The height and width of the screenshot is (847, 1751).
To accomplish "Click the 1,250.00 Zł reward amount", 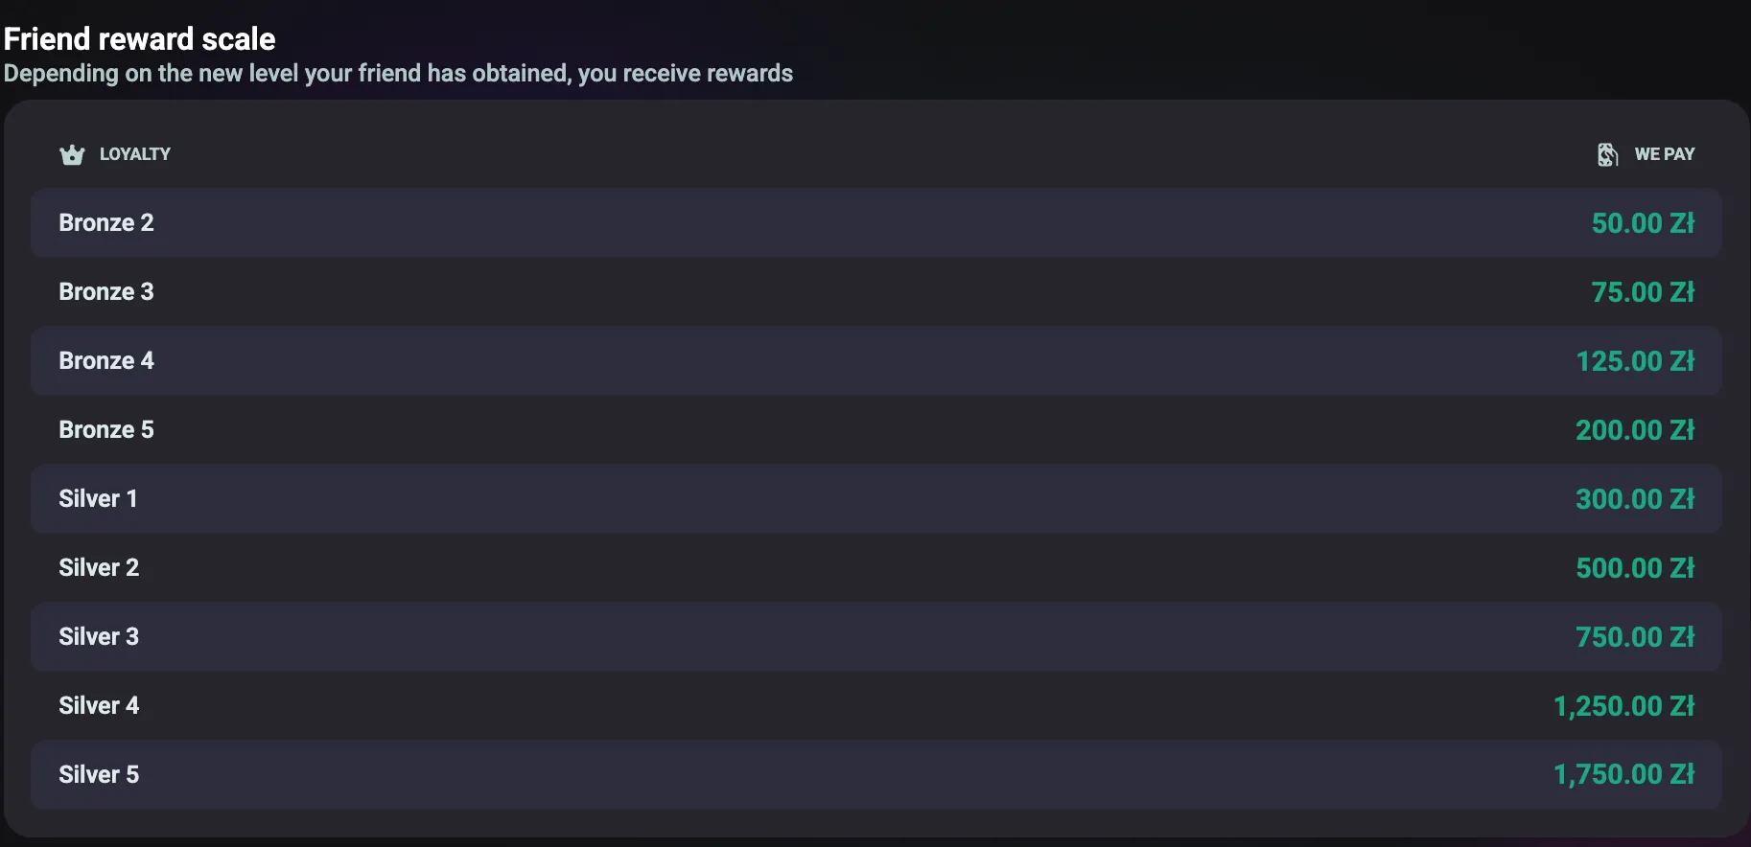I will pyautogui.click(x=1623, y=706).
